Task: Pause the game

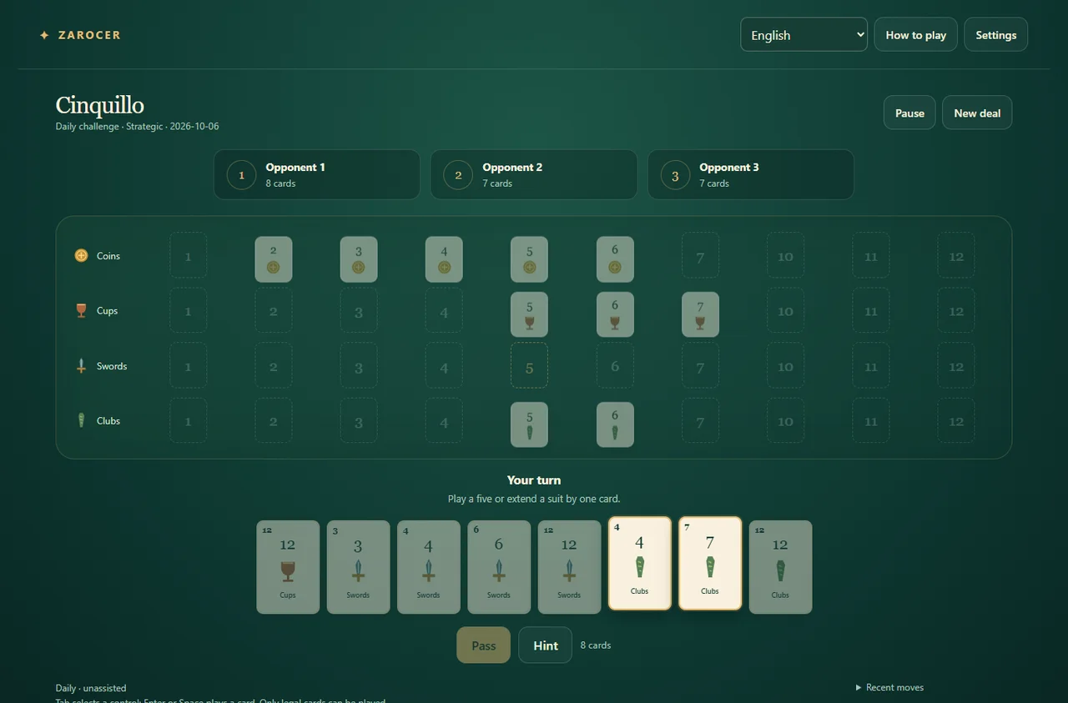Action: (909, 113)
